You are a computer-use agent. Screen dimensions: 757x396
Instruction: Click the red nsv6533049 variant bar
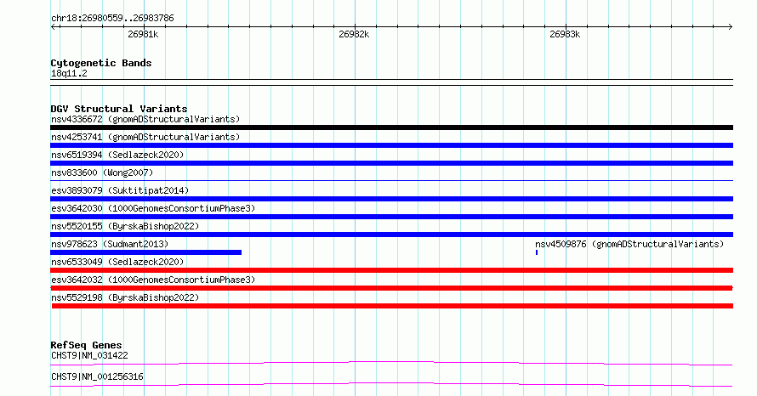[391, 270]
